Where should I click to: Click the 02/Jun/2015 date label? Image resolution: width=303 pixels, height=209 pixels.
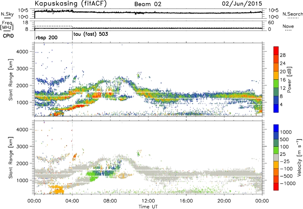[x=242, y=3]
